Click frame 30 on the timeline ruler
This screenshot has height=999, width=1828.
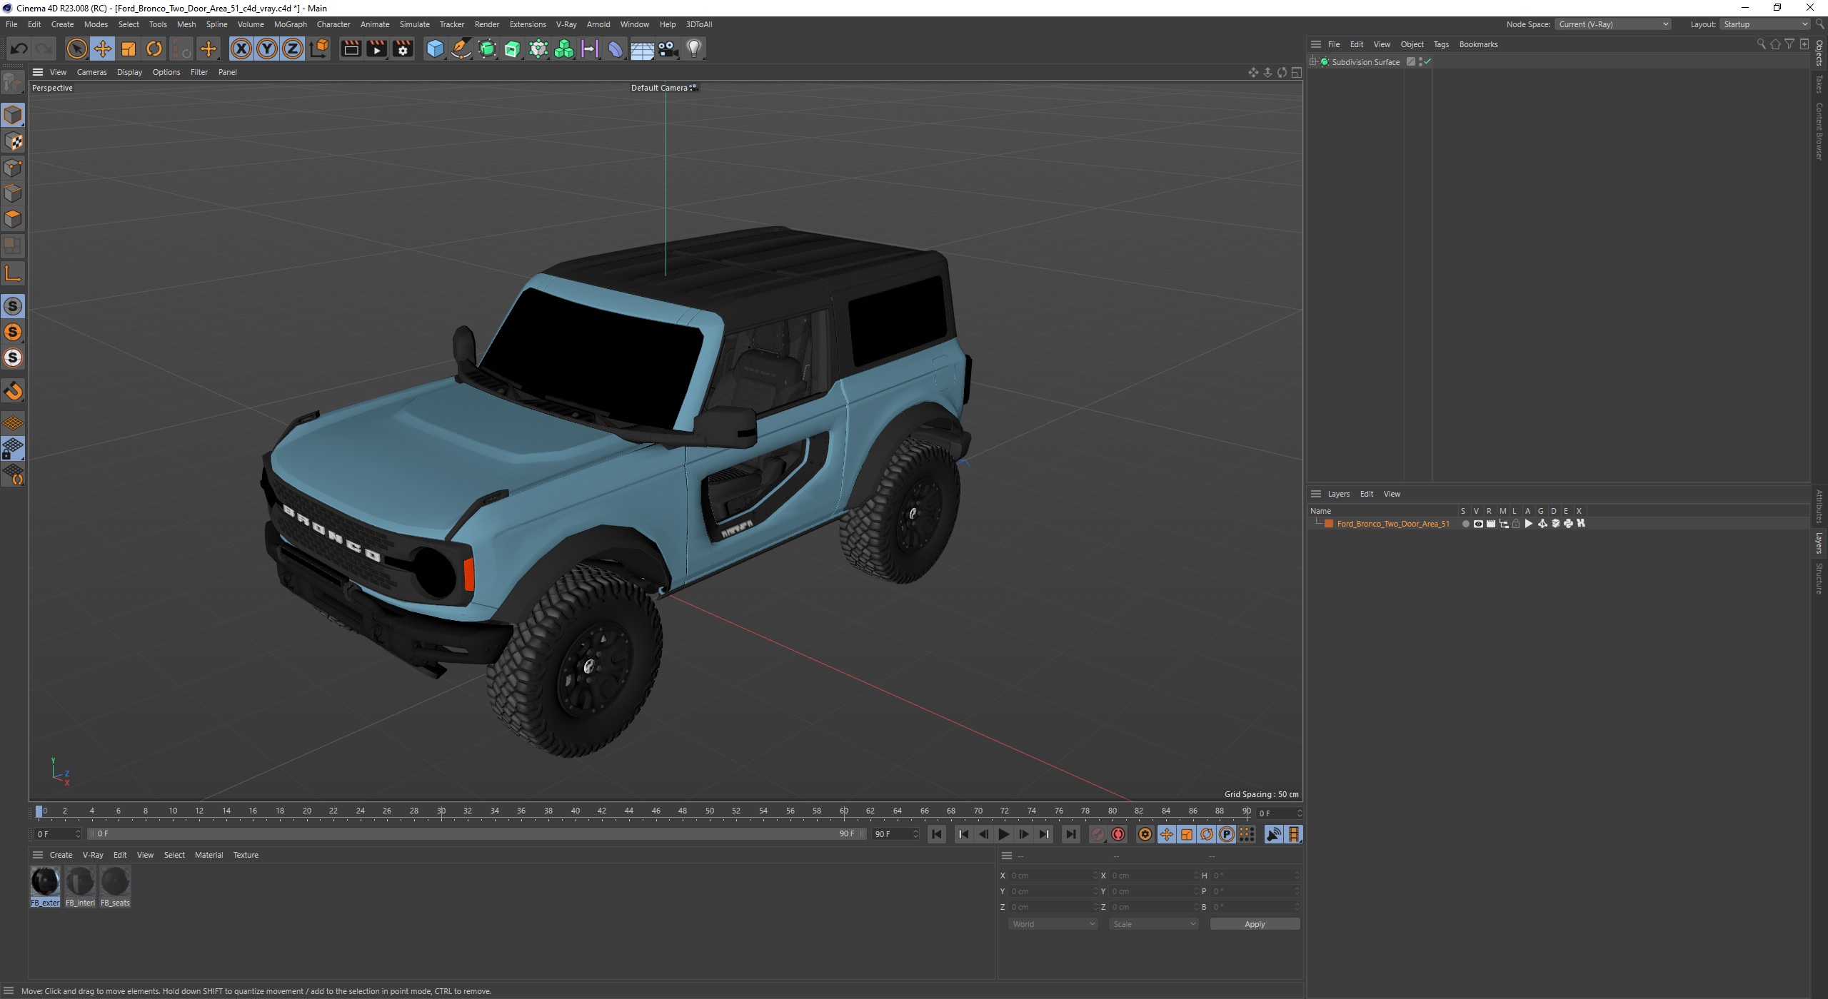coord(441,811)
